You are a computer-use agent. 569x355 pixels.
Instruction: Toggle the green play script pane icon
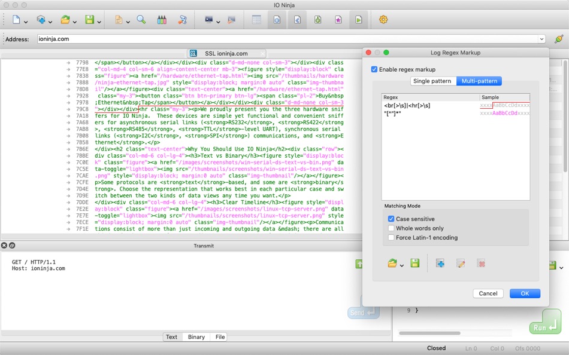[x=359, y=20]
